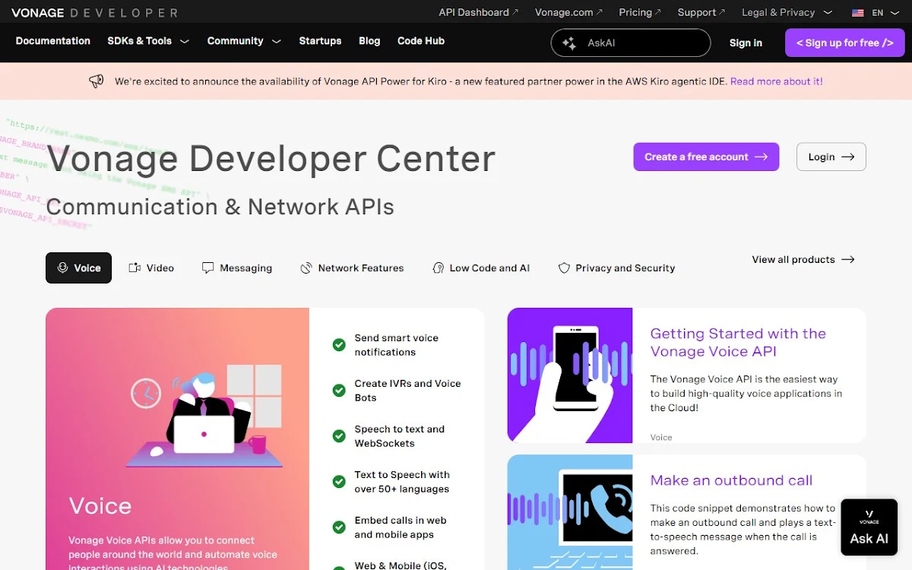Select the EN language label
This screenshot has width=912, height=570.
coord(878,13)
